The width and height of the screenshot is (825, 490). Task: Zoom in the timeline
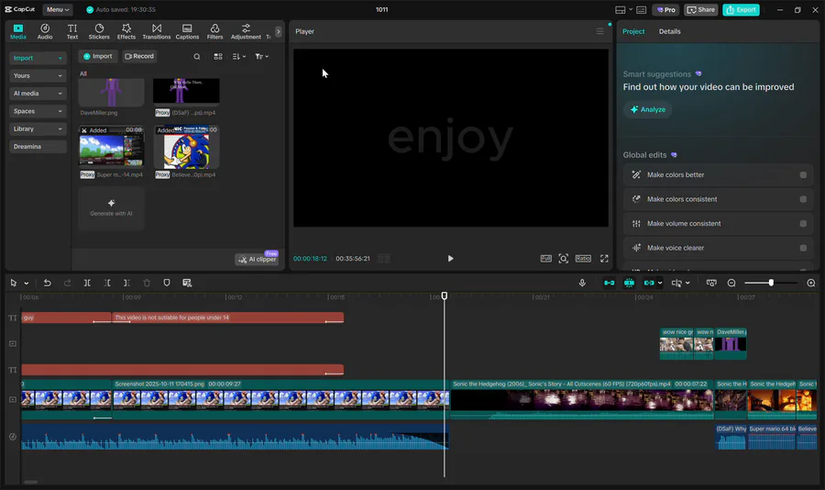[811, 283]
